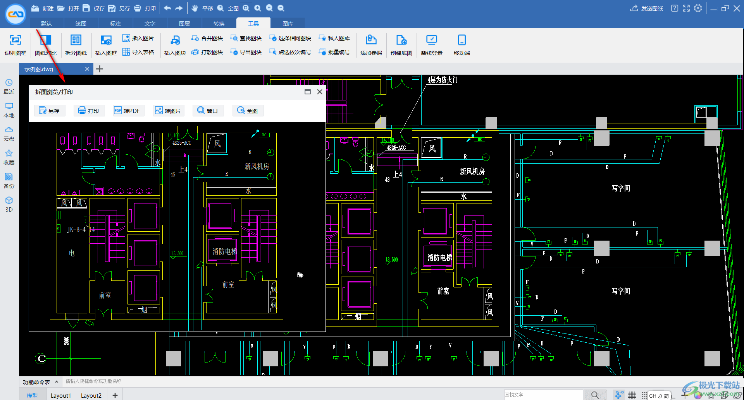Toggle the snap mode icon in status bar
Image resolution: width=744 pixels, height=400 pixels.
pos(619,395)
